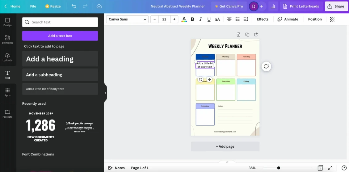Viewport: 349px width, 172px height.
Task: Click the text color icon
Action: coord(184,19)
